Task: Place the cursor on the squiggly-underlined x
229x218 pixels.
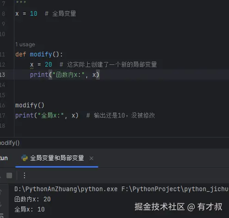Action: click(32, 65)
